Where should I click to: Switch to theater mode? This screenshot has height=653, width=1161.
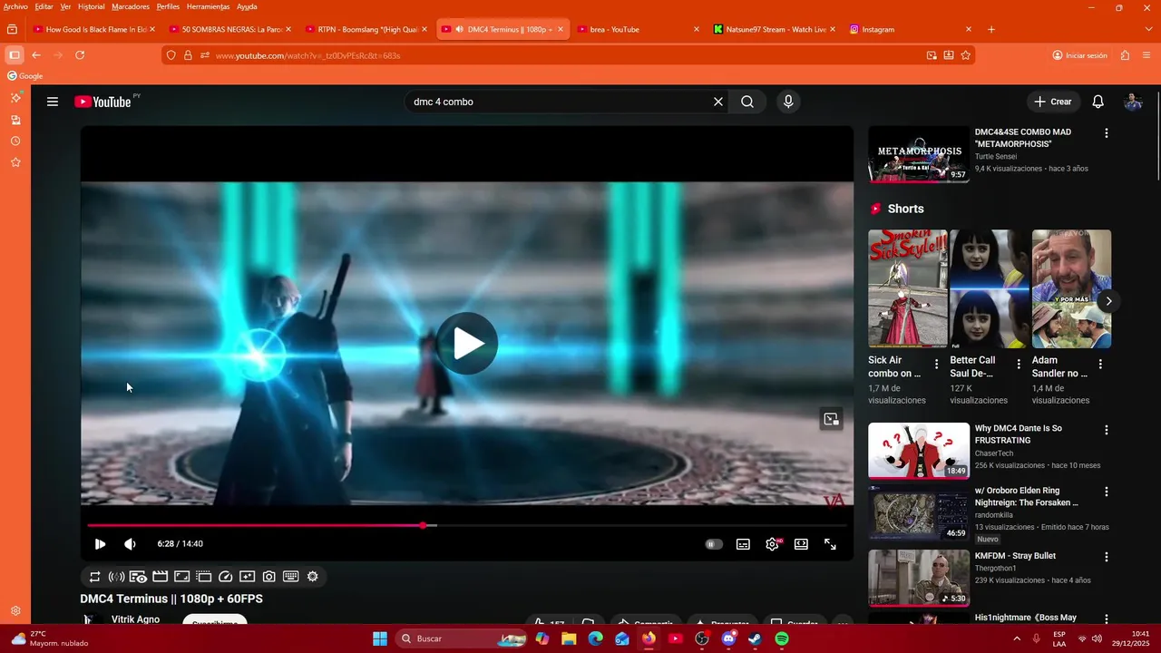[x=801, y=544]
